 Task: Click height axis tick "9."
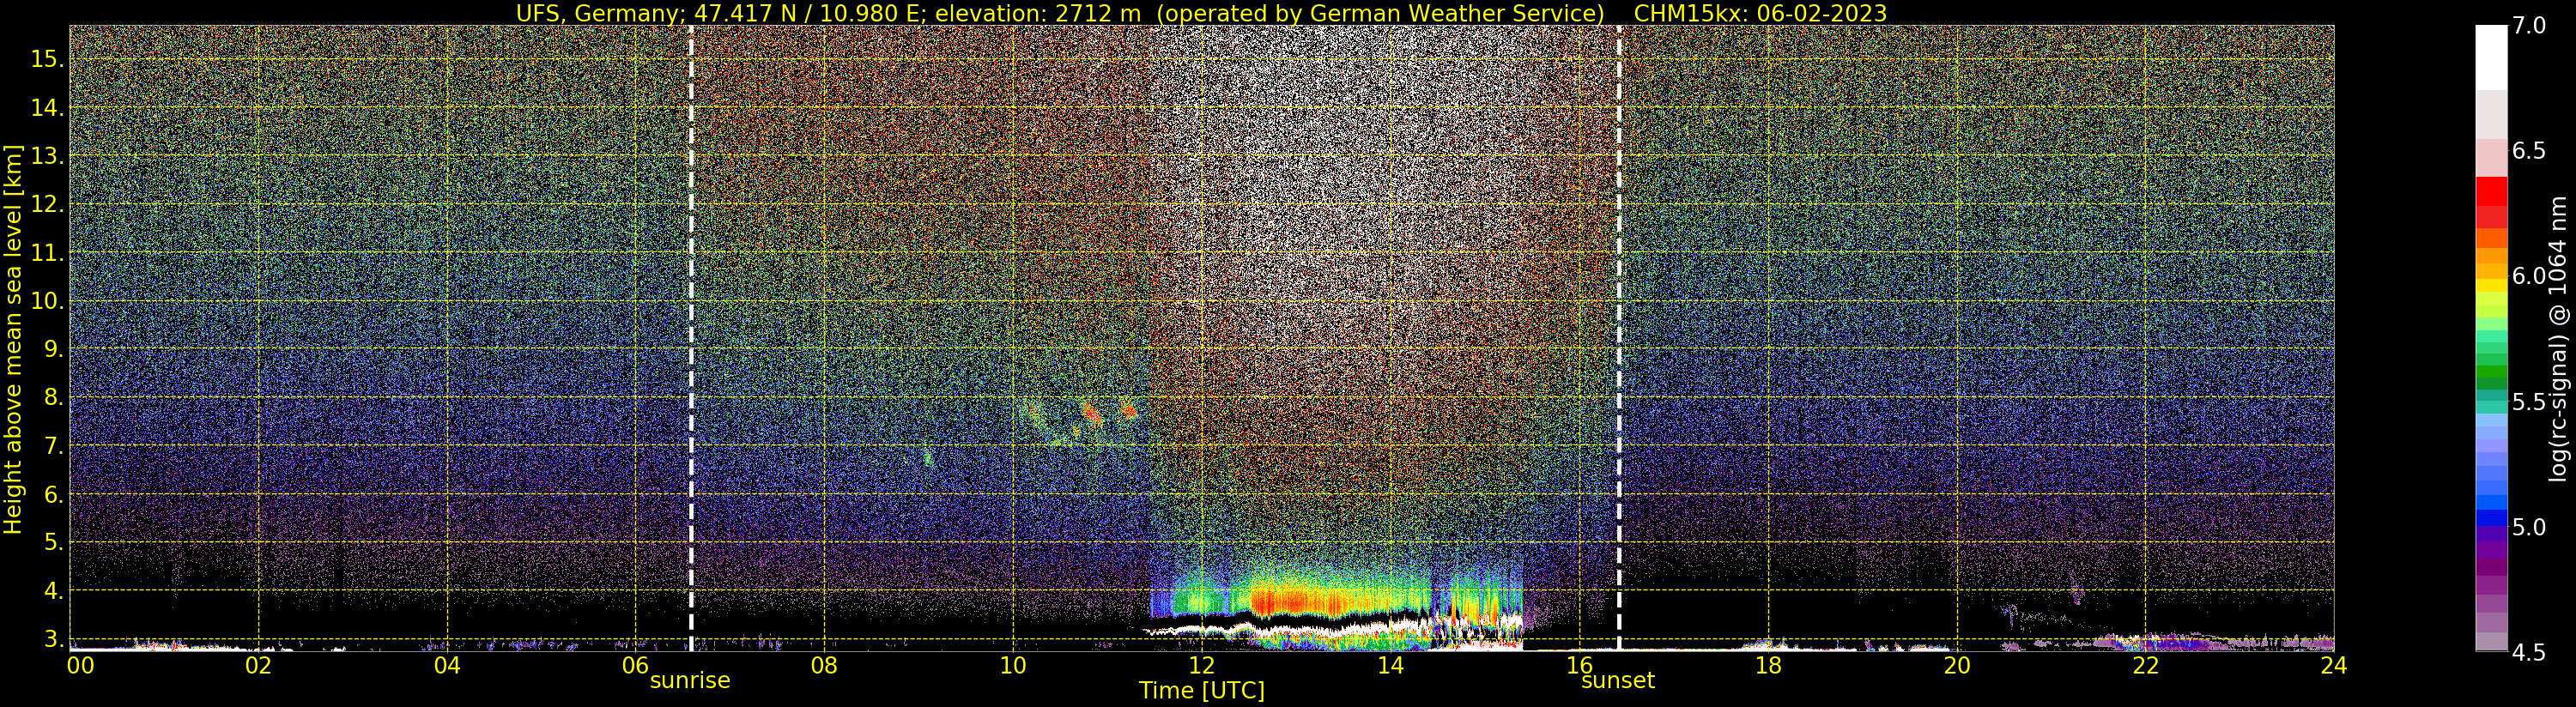(53, 349)
